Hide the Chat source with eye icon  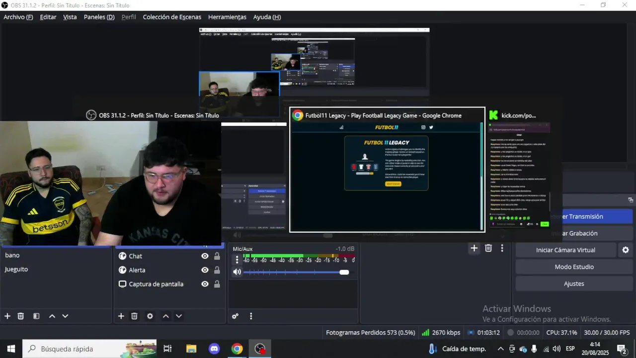pyautogui.click(x=205, y=256)
